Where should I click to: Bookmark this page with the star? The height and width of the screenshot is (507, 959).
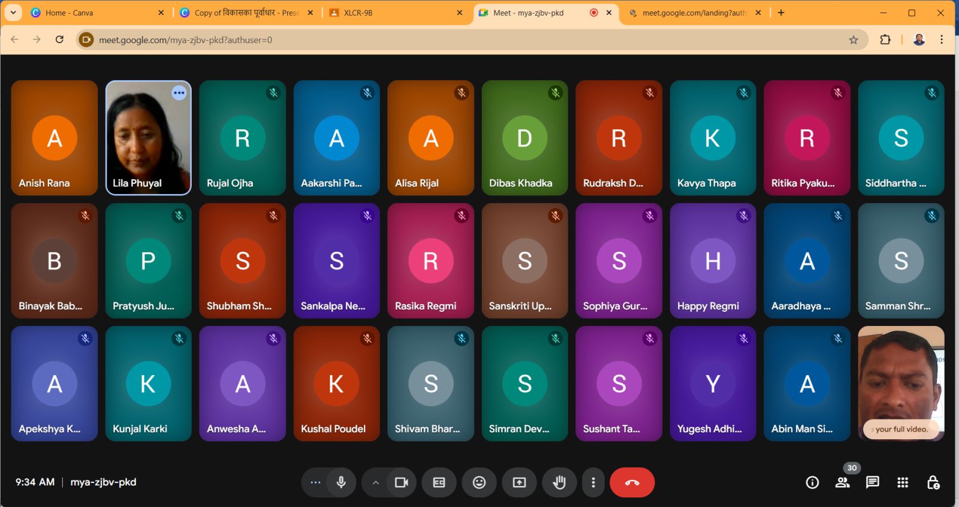pyautogui.click(x=854, y=40)
